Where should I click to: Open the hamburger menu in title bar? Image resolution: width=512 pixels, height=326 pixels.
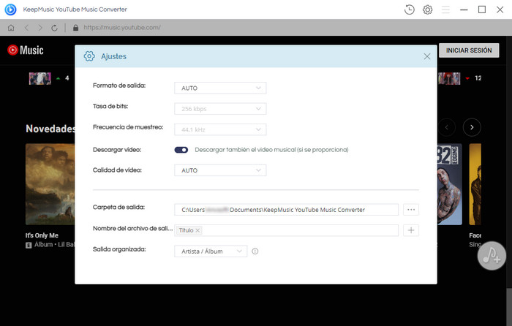click(x=445, y=10)
